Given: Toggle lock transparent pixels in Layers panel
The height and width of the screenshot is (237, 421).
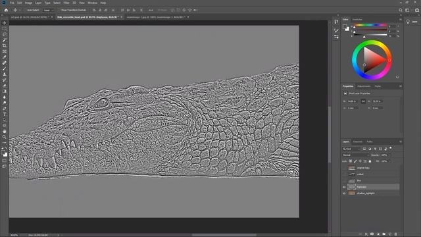Looking at the screenshot, I should point(351,161).
